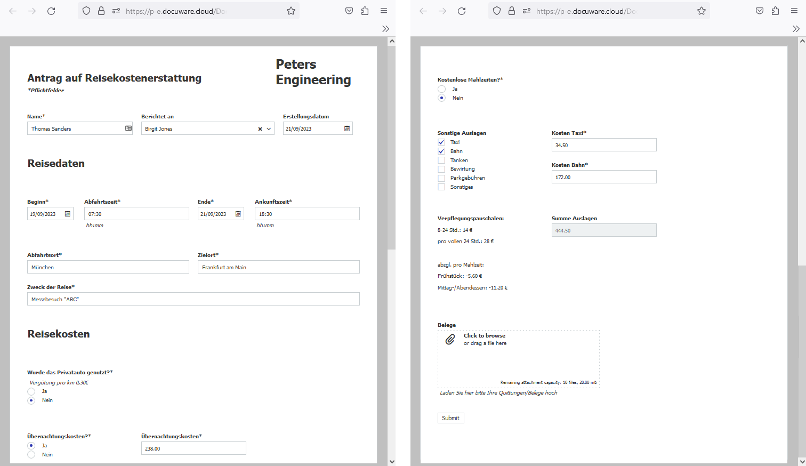Click inside the Kosten Taxi input field
The width and height of the screenshot is (806, 466).
(x=603, y=144)
